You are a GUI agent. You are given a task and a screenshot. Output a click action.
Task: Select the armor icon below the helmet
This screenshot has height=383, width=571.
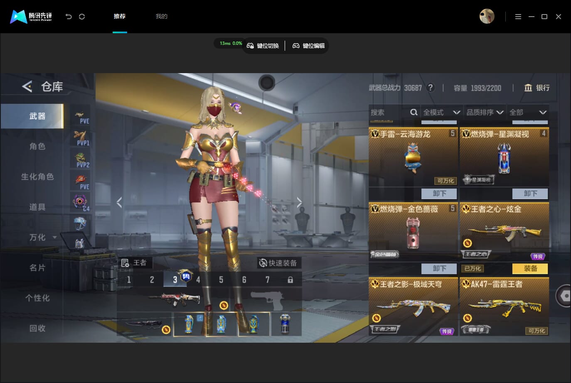[x=80, y=243]
